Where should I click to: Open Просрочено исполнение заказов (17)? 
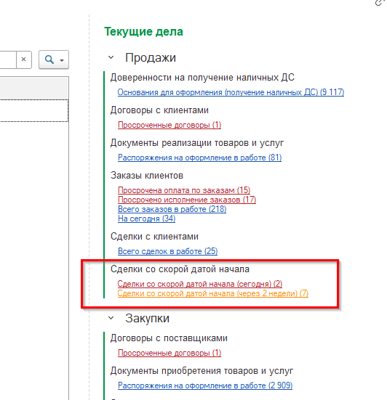pyautogui.click(x=187, y=200)
